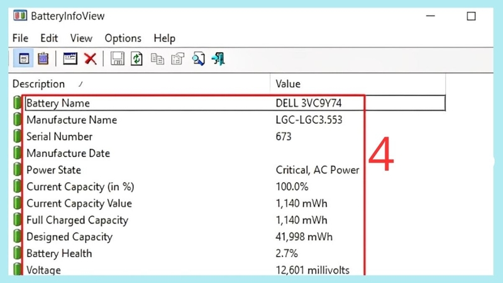Click the Show Battery Log toolbar icon

point(43,58)
